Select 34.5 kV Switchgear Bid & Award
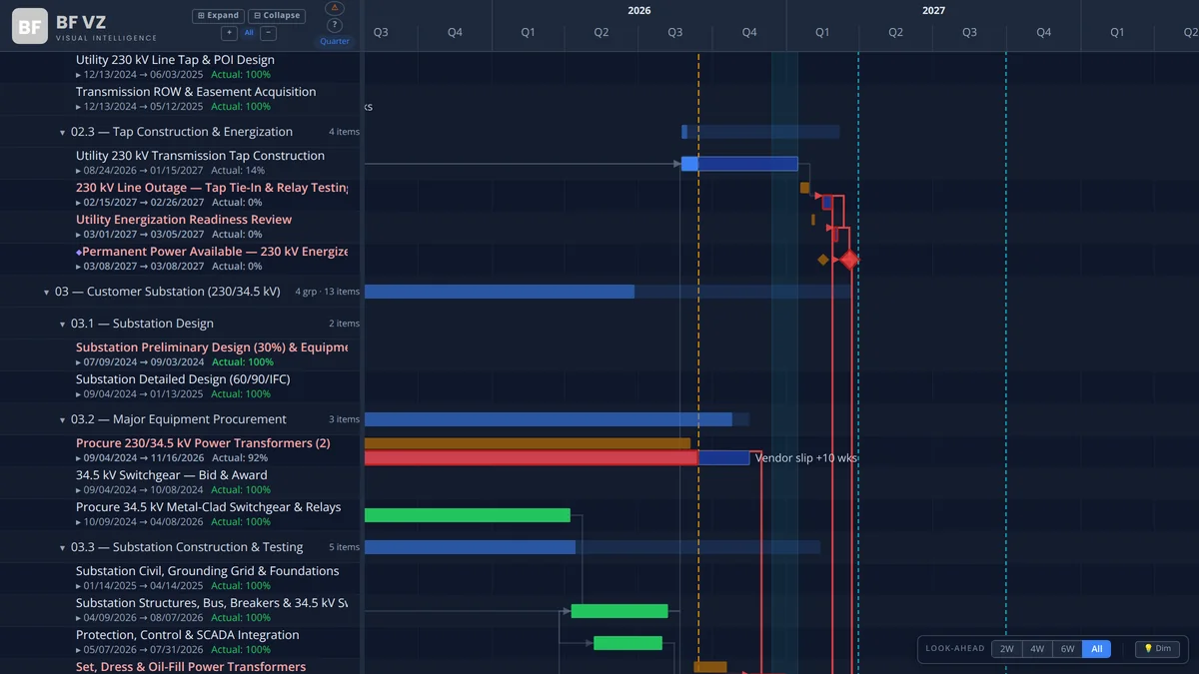The width and height of the screenshot is (1199, 674). [172, 475]
